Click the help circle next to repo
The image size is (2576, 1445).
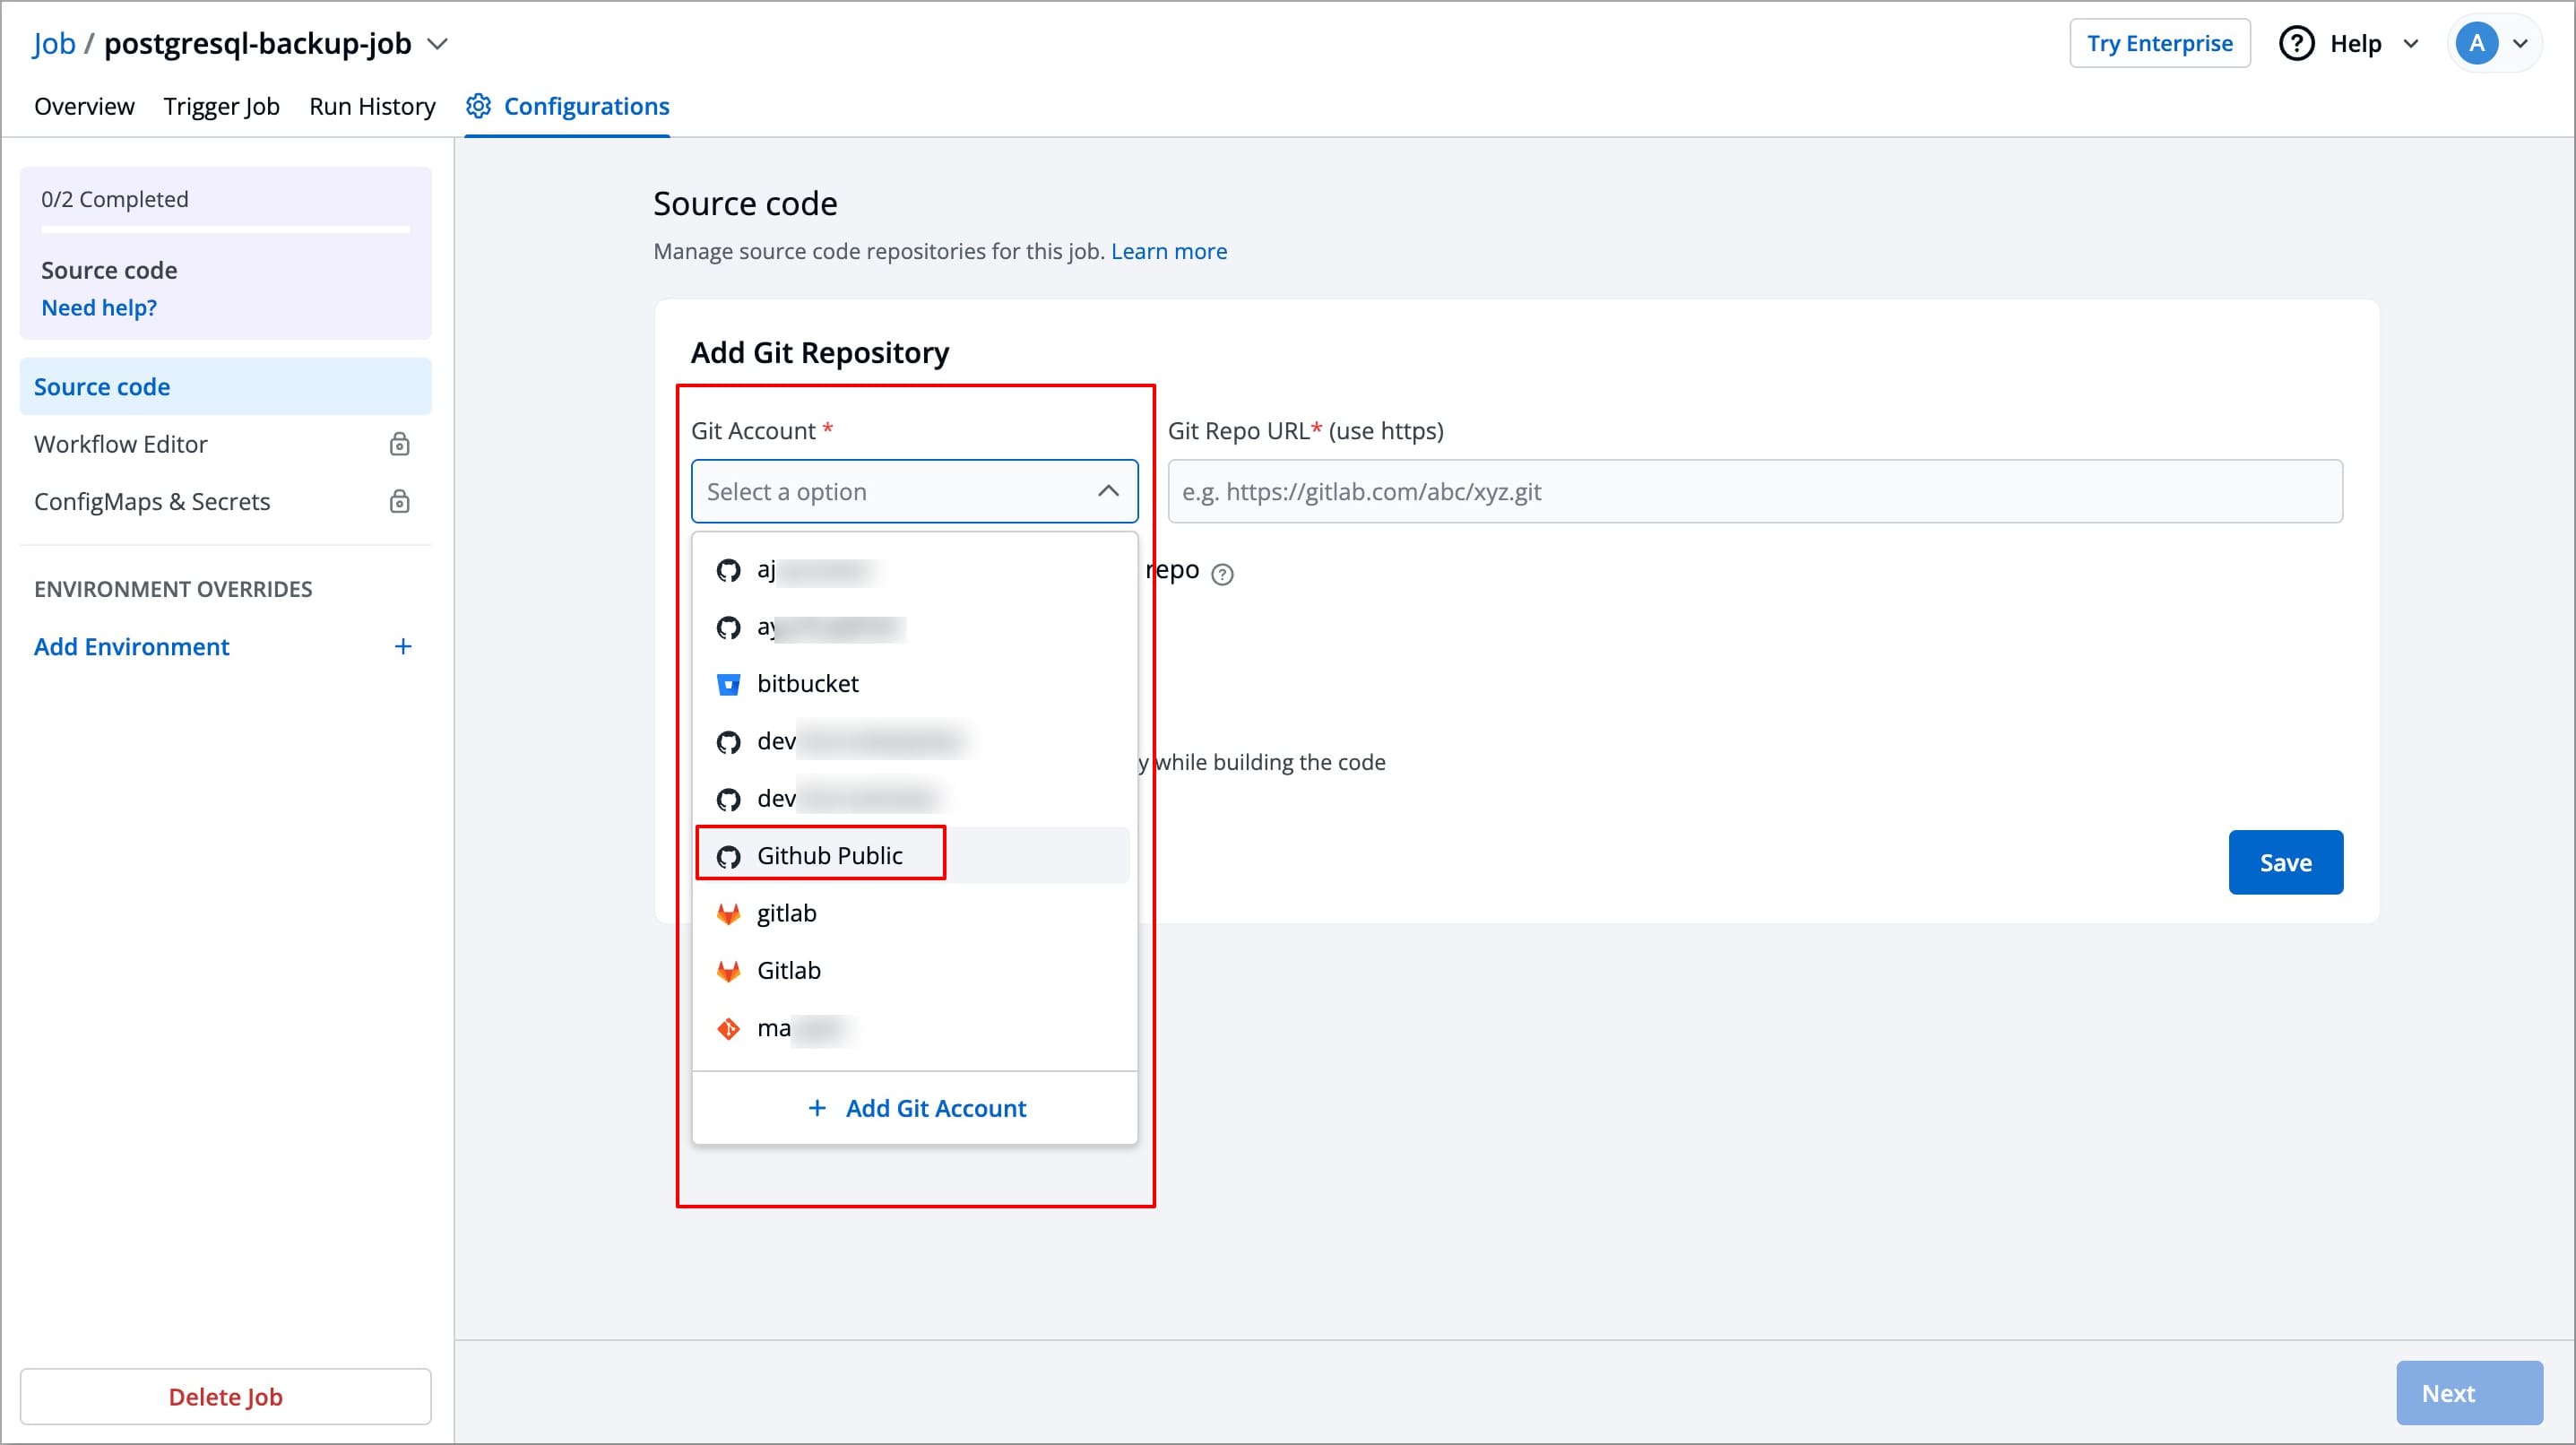click(x=1224, y=573)
